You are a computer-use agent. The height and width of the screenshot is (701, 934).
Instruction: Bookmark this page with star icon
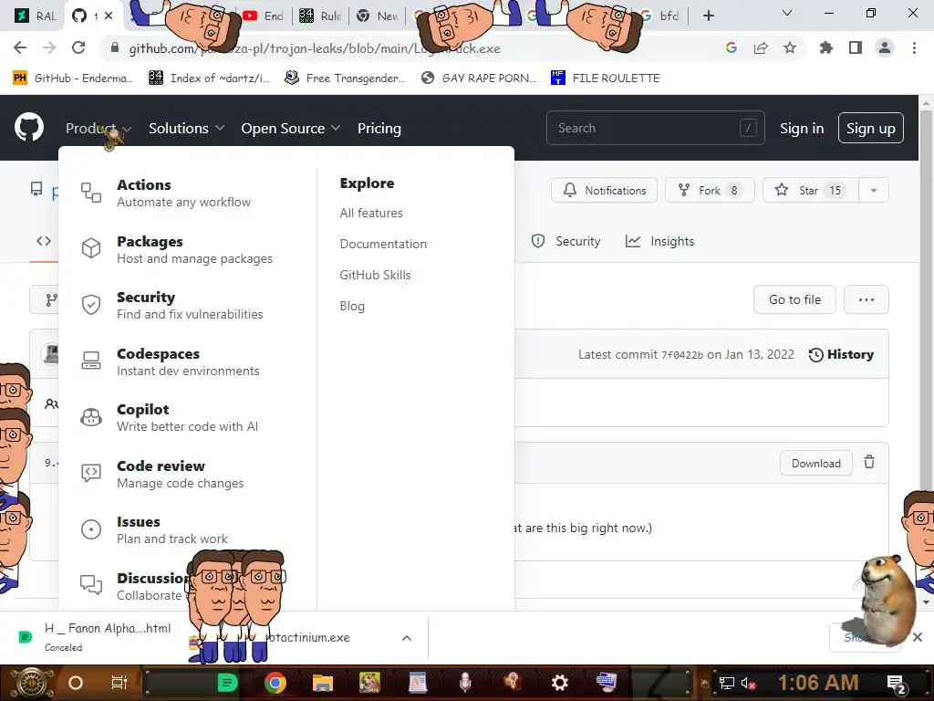(790, 47)
